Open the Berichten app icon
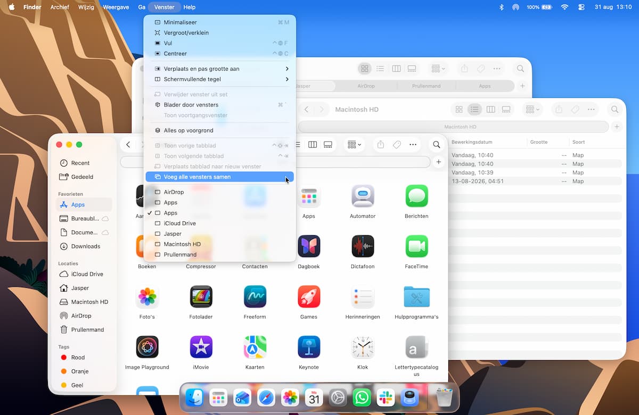The width and height of the screenshot is (639, 415). (x=416, y=196)
